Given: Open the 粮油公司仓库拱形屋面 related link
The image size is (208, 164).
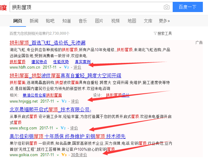Looking at the screenshot, I should coord(42,95).
